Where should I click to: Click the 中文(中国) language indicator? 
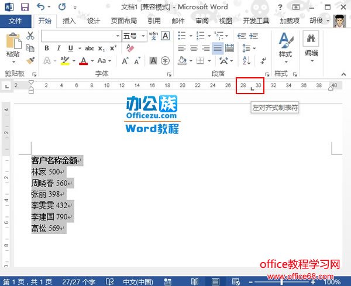(138, 282)
